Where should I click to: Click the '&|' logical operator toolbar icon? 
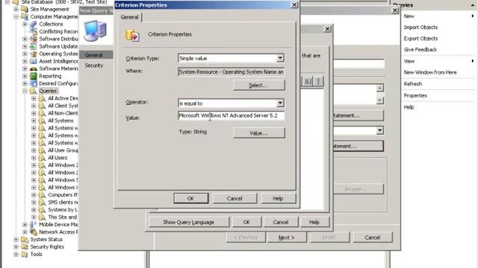(308, 81)
